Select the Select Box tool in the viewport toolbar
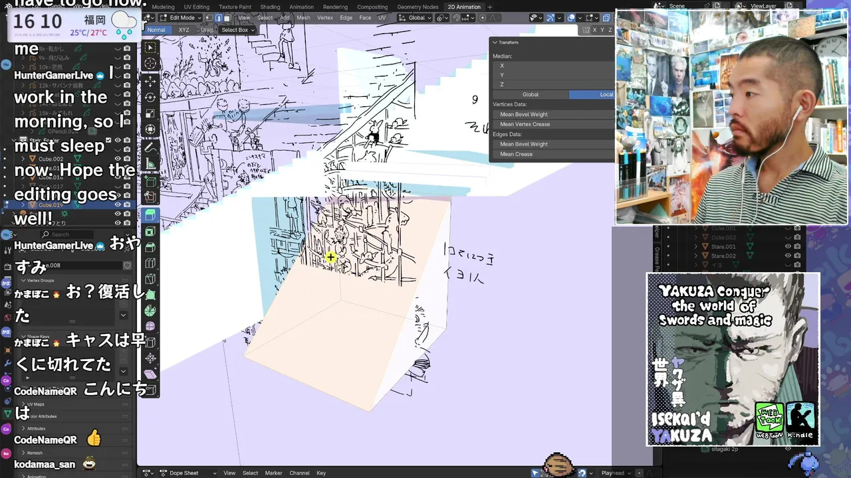 151,48
